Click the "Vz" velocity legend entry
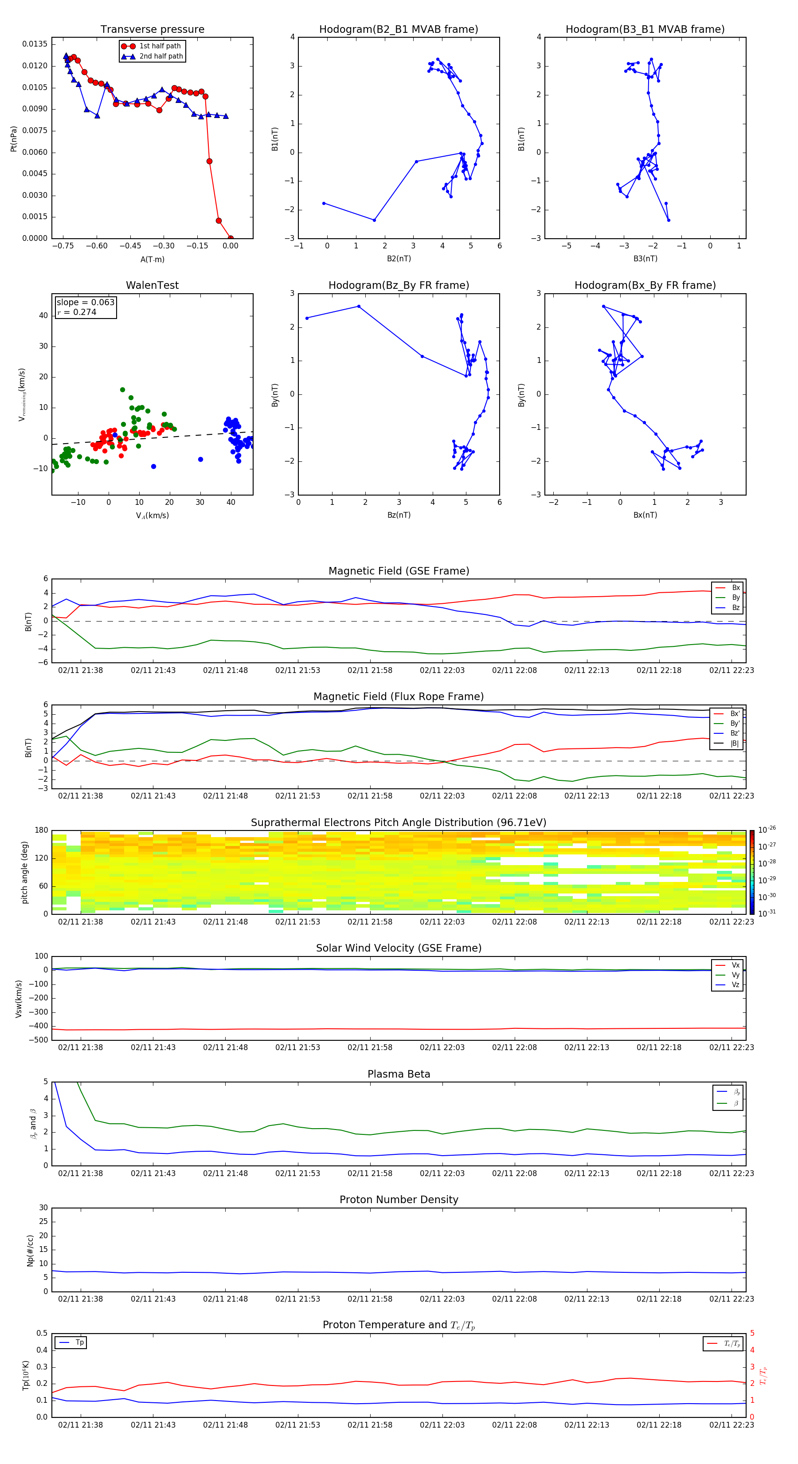The height and width of the screenshot is (1464, 798). (728, 985)
